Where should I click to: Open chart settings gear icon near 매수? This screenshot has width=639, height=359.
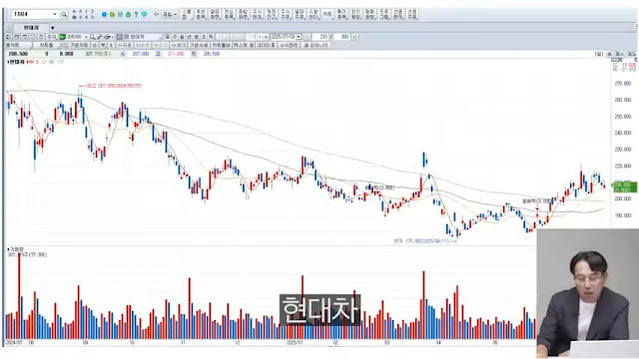point(609,54)
